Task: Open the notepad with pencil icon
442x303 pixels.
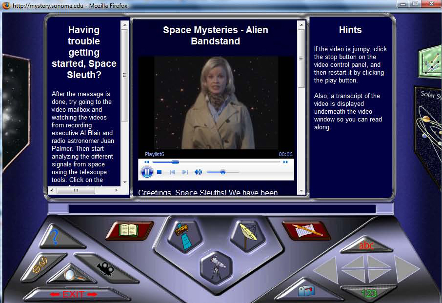Action: point(306,230)
